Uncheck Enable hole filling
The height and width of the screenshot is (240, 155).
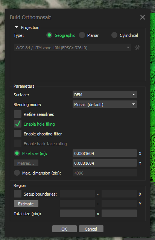point(18,124)
